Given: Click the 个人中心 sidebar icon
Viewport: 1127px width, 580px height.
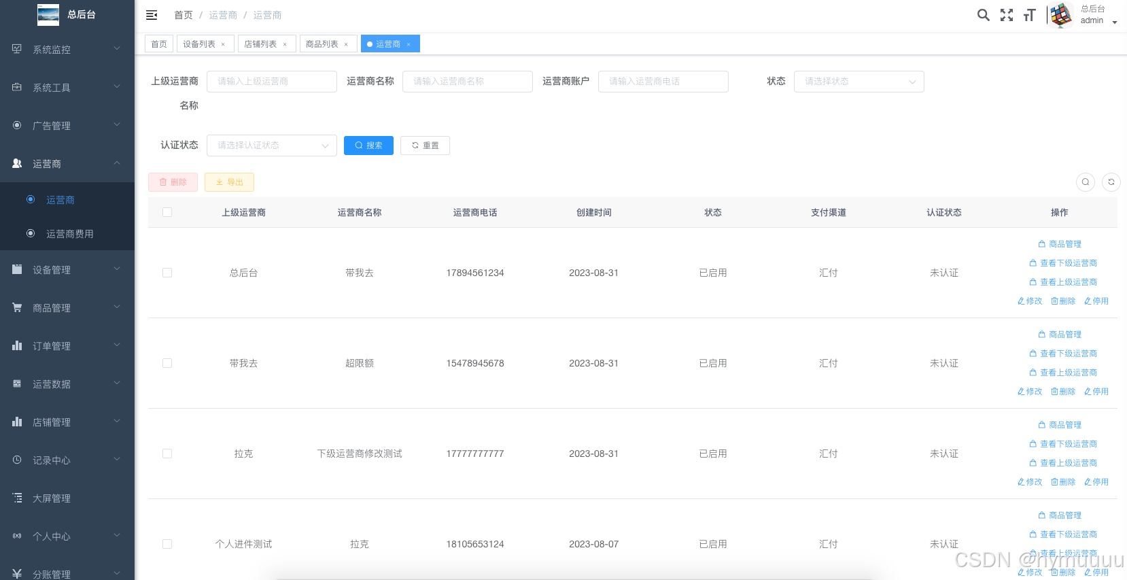Looking at the screenshot, I should 17,536.
